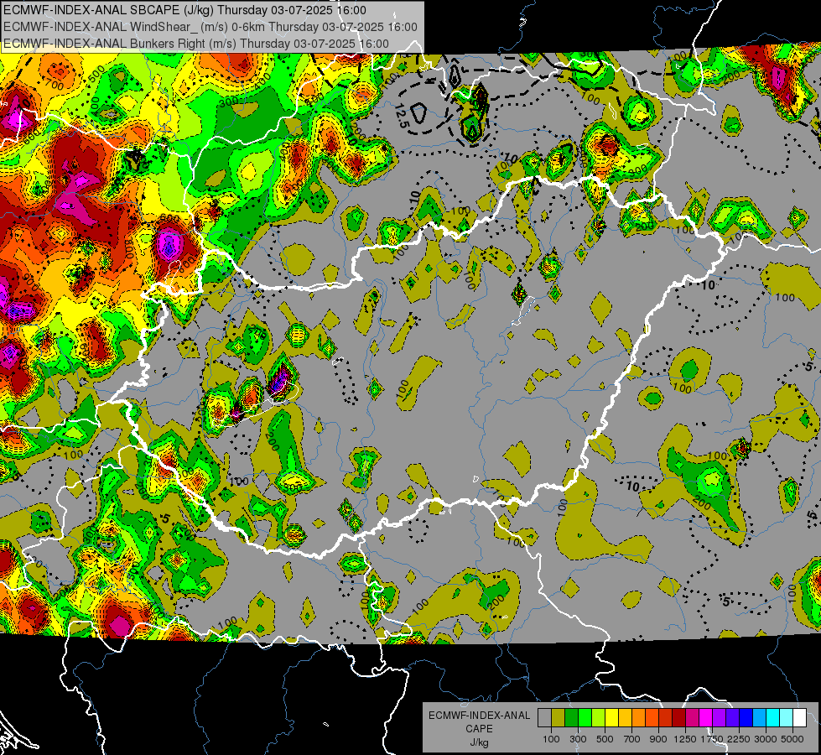This screenshot has height=755, width=821.
Task: Click the fuchsia swatch before 1750
Action: point(706,717)
